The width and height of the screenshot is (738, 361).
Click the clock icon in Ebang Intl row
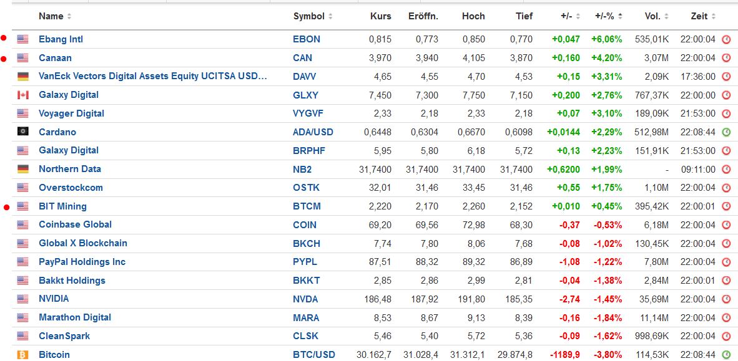point(726,39)
